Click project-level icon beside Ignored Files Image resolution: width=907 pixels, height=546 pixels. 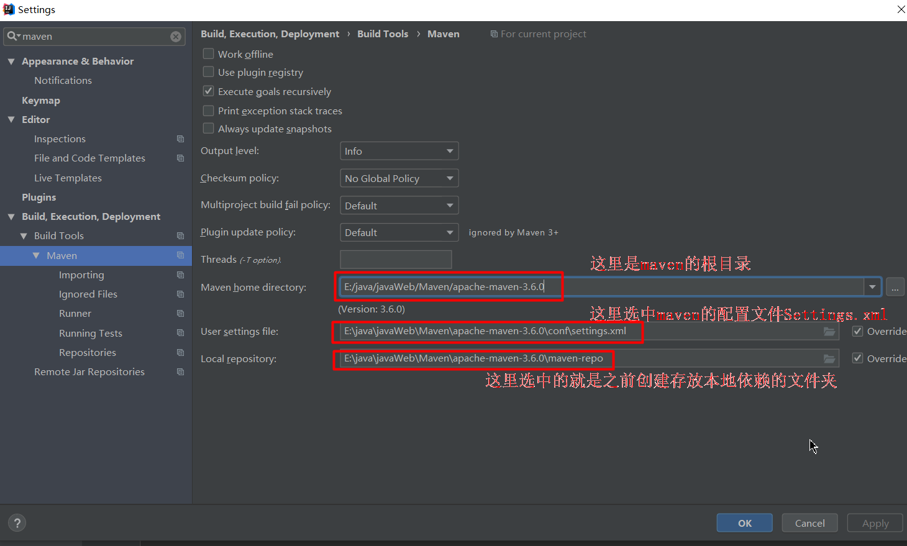click(x=180, y=294)
